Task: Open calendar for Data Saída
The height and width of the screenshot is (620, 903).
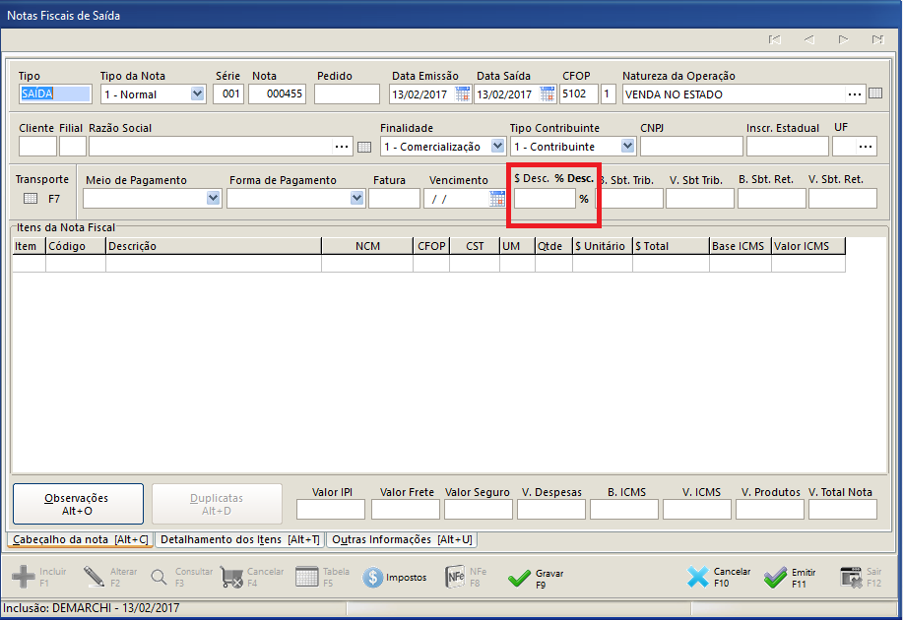Action: click(x=548, y=93)
